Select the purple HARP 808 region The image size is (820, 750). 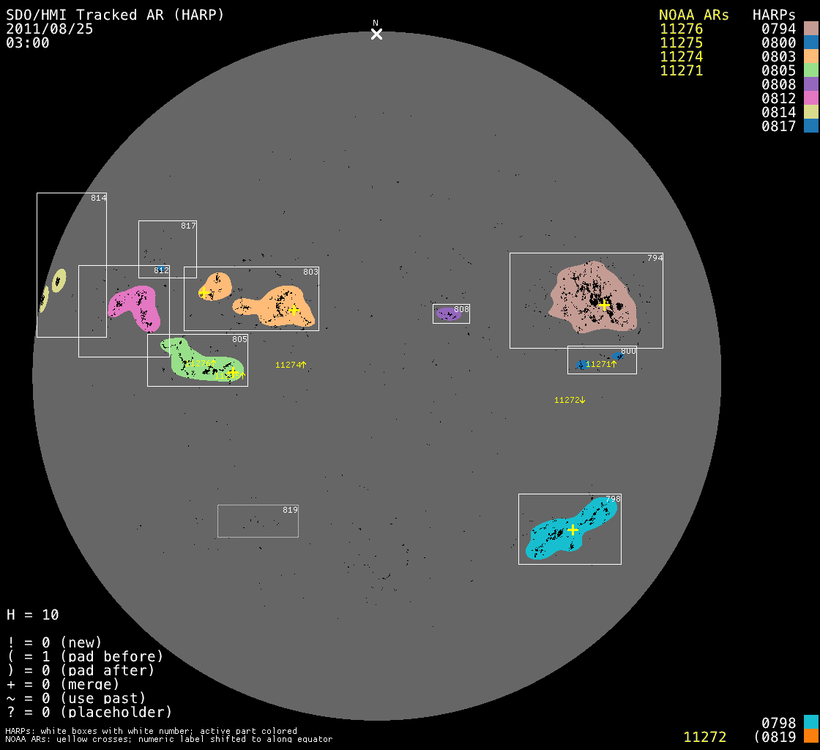coord(446,314)
